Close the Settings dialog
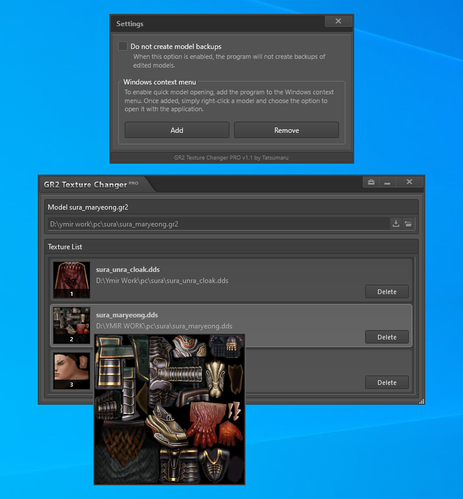Viewport: 463px width, 499px height. click(x=338, y=22)
